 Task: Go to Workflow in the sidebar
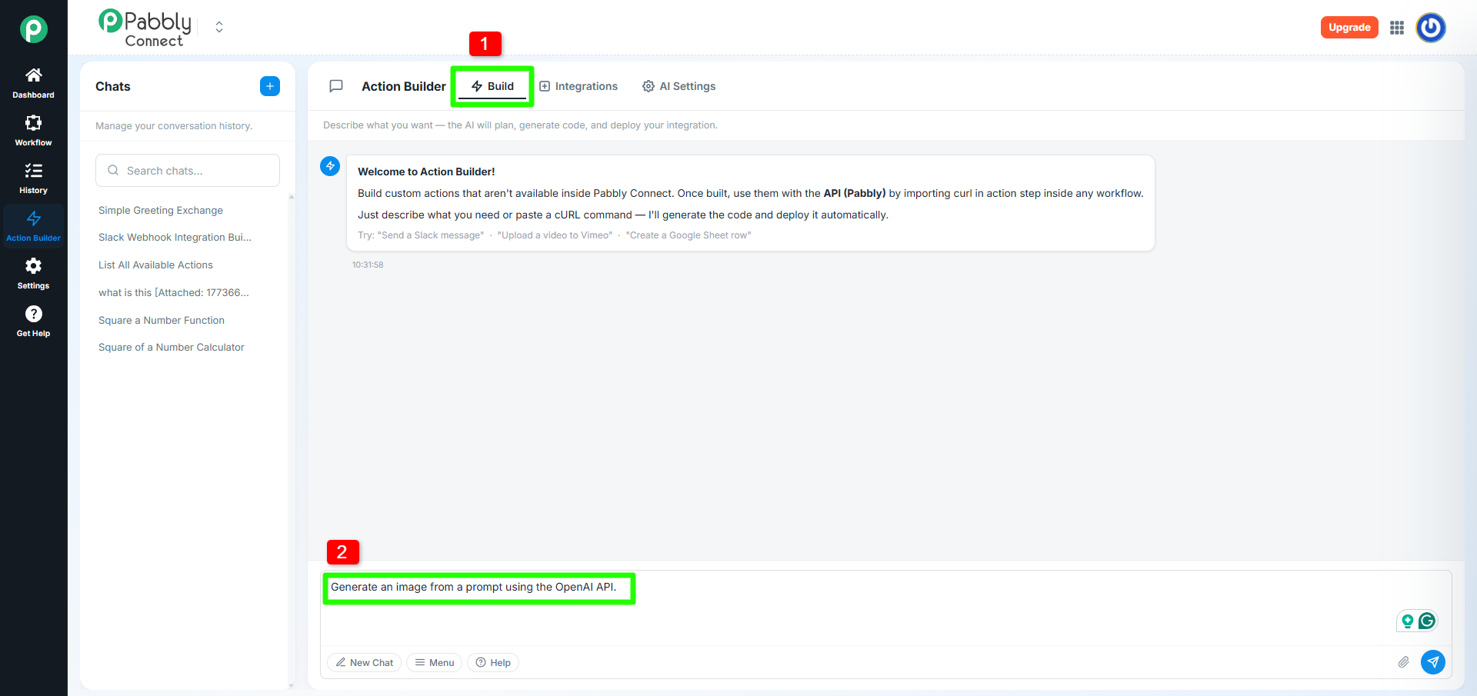33,131
